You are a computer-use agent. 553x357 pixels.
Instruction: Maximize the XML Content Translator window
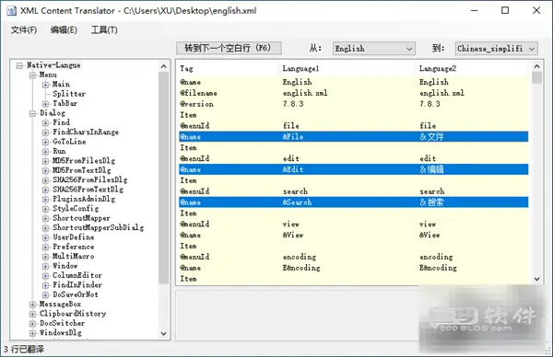click(505, 10)
